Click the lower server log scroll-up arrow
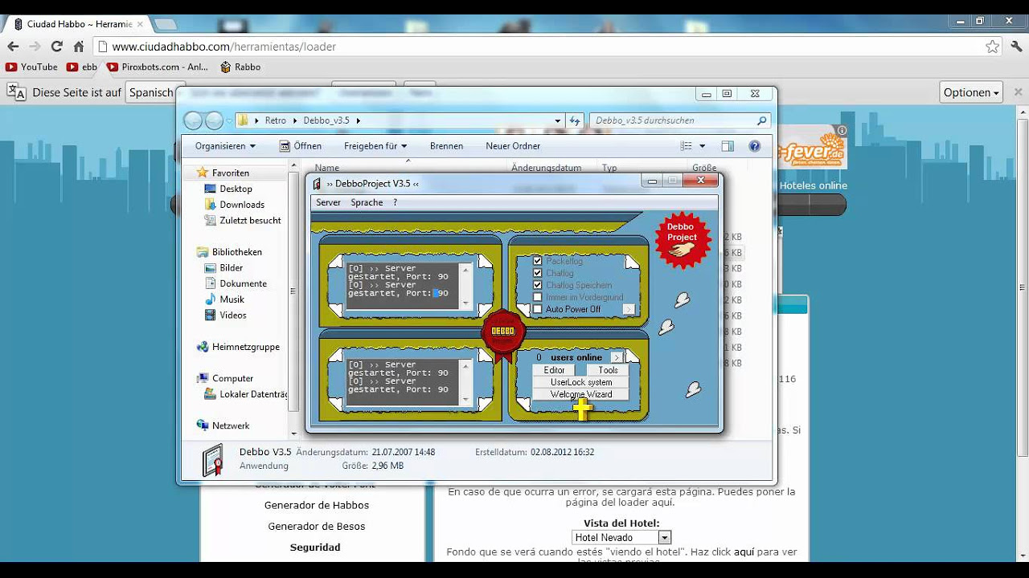The width and height of the screenshot is (1029, 578). coord(465,364)
